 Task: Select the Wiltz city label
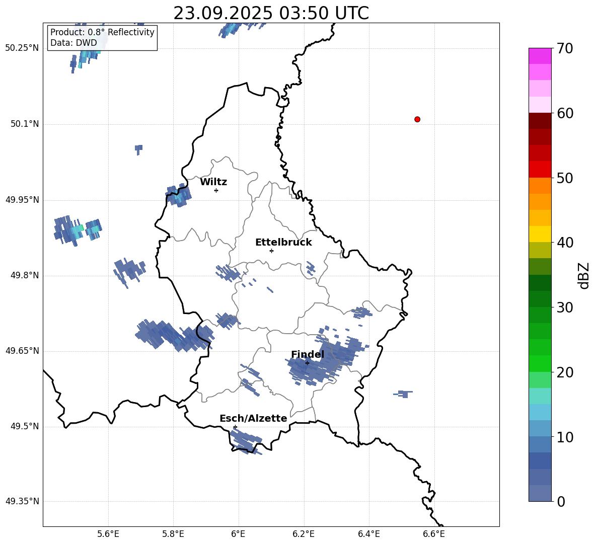pos(213,182)
